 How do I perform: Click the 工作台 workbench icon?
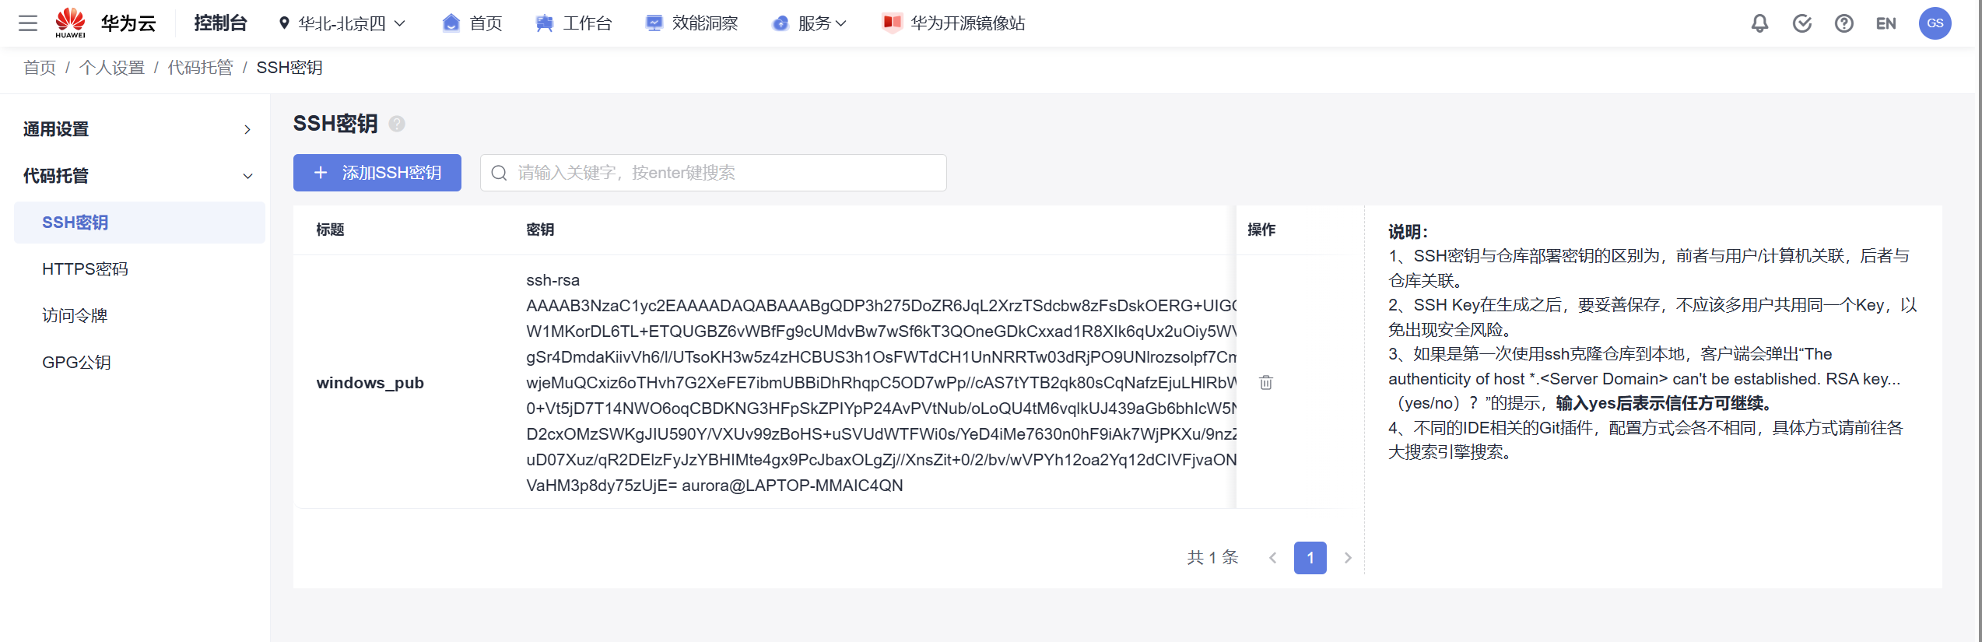[545, 23]
